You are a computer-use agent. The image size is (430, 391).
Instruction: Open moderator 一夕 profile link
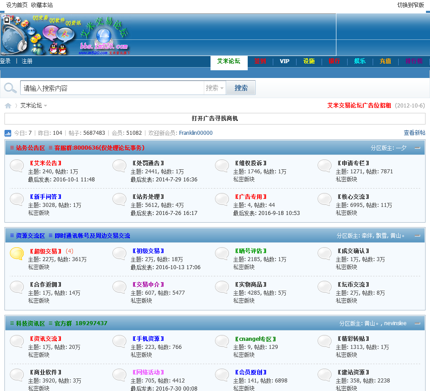pyautogui.click(x=401, y=148)
